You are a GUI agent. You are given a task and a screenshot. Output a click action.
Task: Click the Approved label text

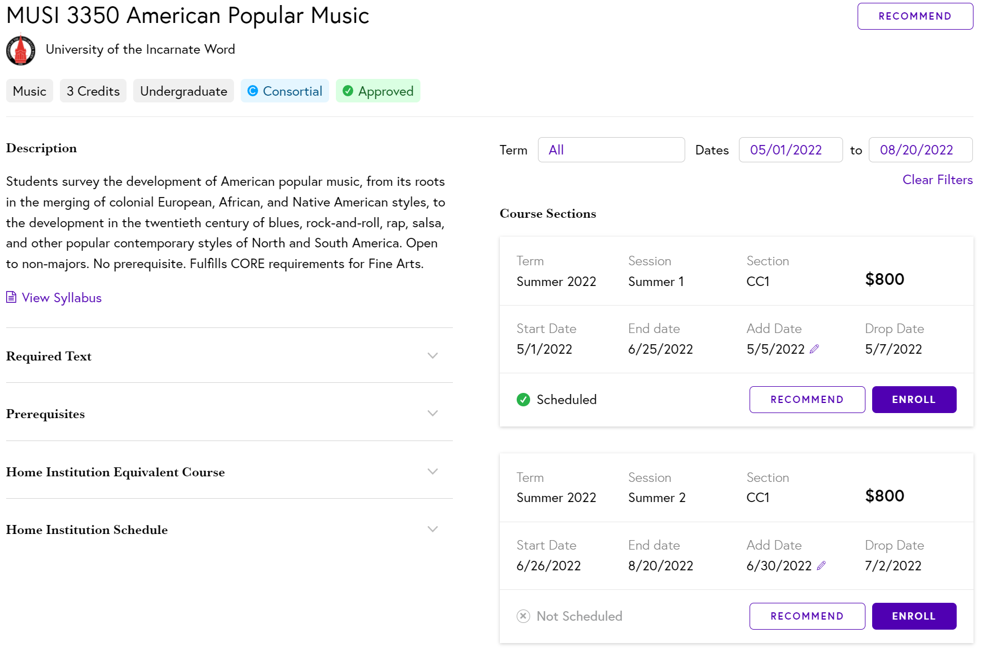tap(386, 91)
